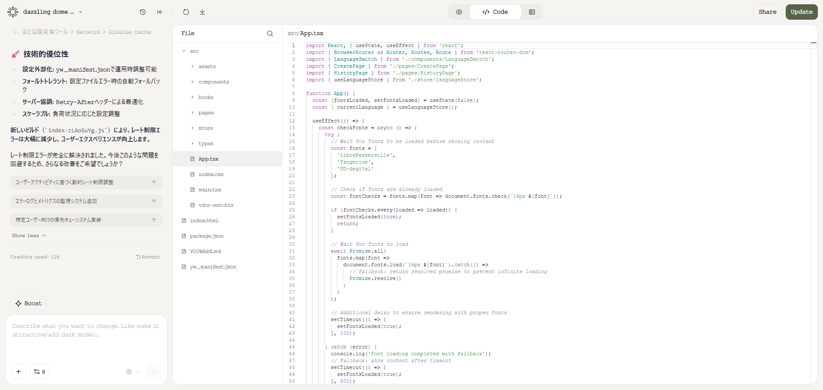
Task: Click the Revert link
Action: pos(148,257)
